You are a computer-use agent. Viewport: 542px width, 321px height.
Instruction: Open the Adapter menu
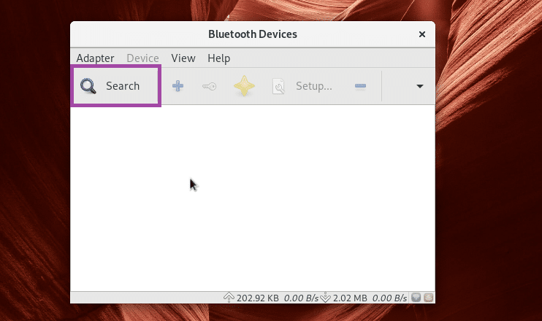click(95, 58)
